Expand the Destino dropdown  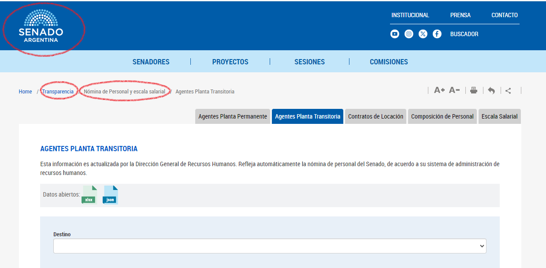270,246
